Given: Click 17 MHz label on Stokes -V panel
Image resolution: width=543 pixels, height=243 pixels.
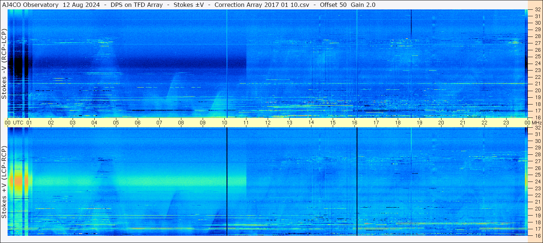Looking at the screenshot, I should 537,111.
